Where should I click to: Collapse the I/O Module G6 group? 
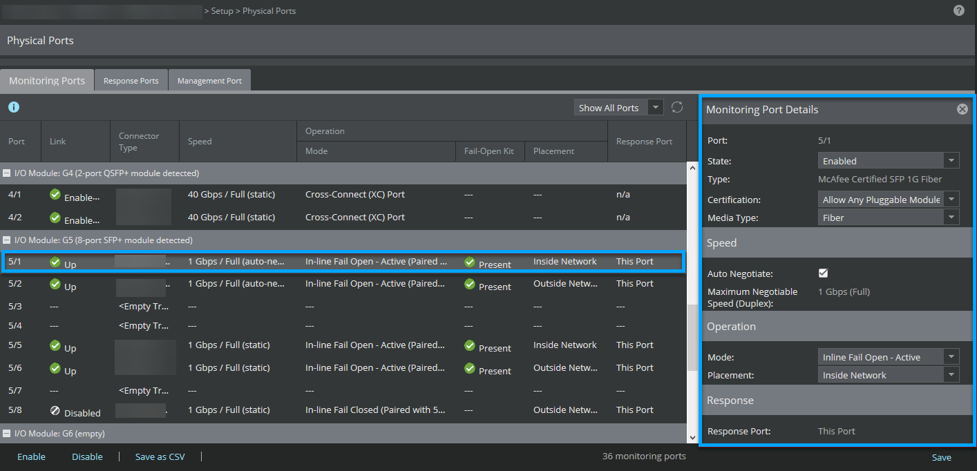[x=7, y=434]
